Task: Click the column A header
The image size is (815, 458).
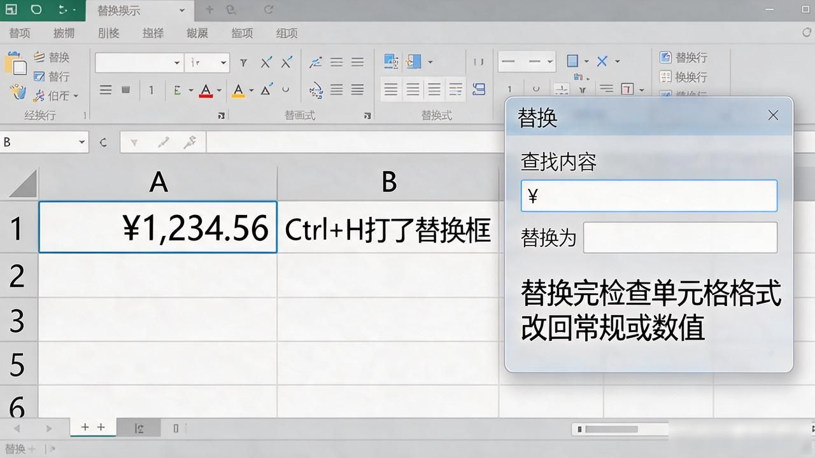Action: [x=158, y=183]
